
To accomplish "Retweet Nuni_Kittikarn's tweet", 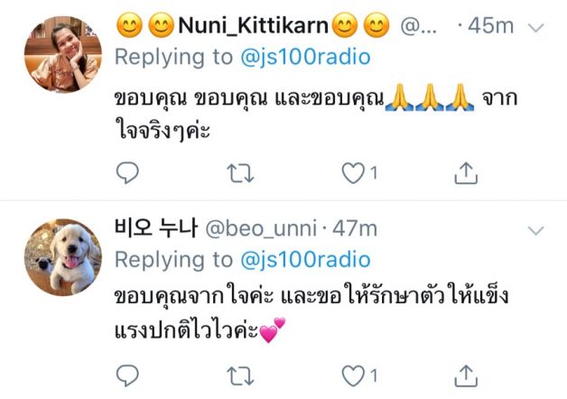I will [x=240, y=173].
